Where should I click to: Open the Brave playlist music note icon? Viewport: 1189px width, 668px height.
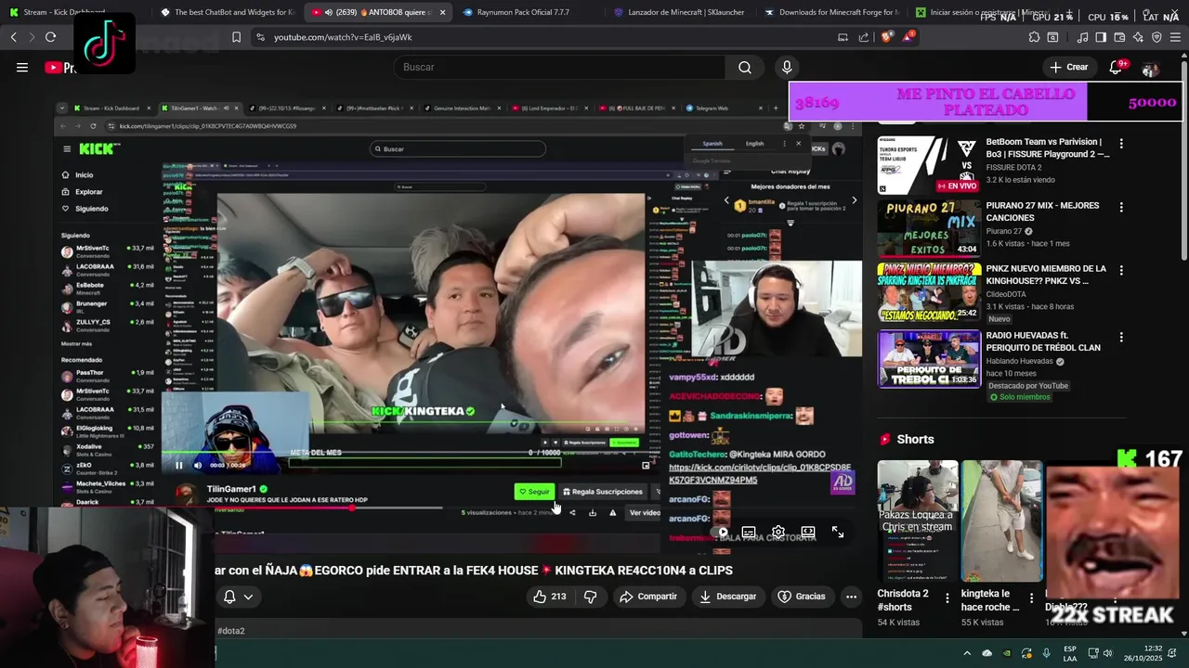click(1083, 37)
